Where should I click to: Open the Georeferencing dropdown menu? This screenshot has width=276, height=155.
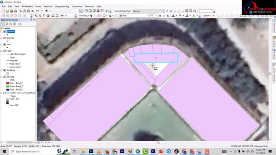123,11
